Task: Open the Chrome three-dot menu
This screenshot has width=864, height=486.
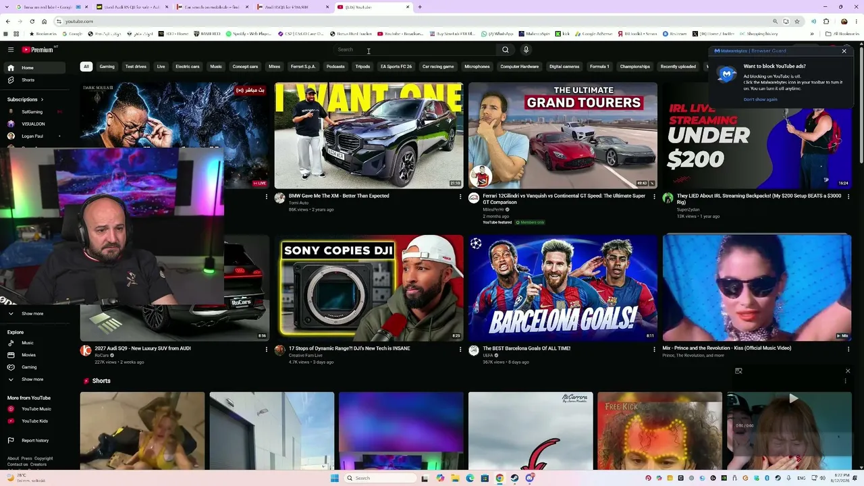Action: pyautogui.click(x=857, y=22)
